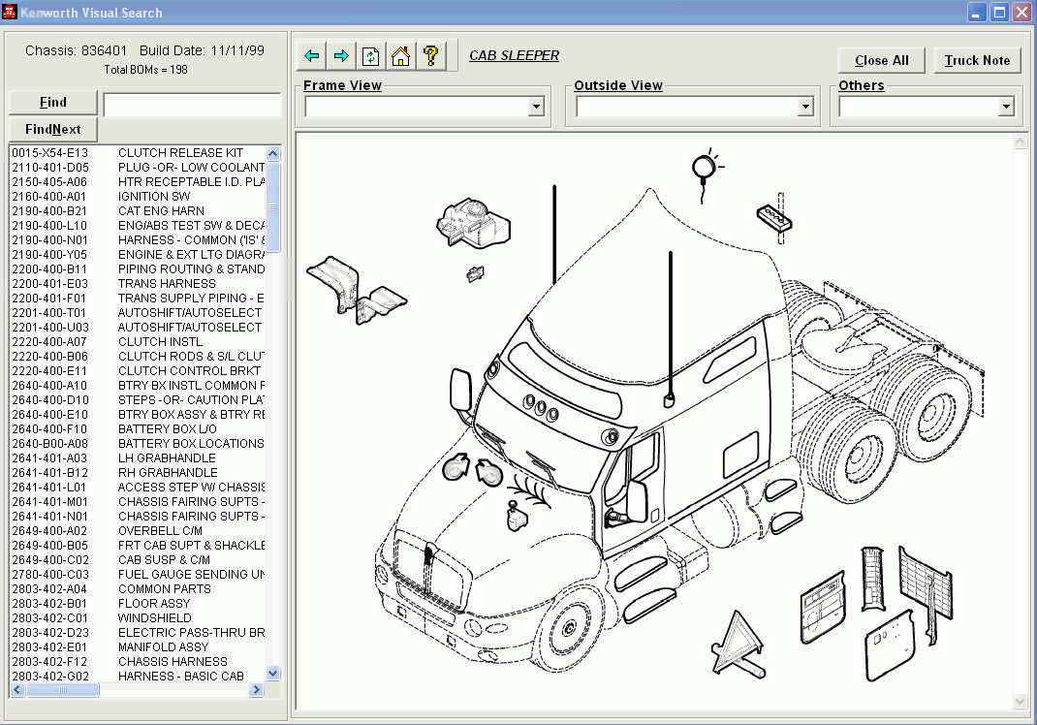Click the refresh page icon

coord(370,55)
